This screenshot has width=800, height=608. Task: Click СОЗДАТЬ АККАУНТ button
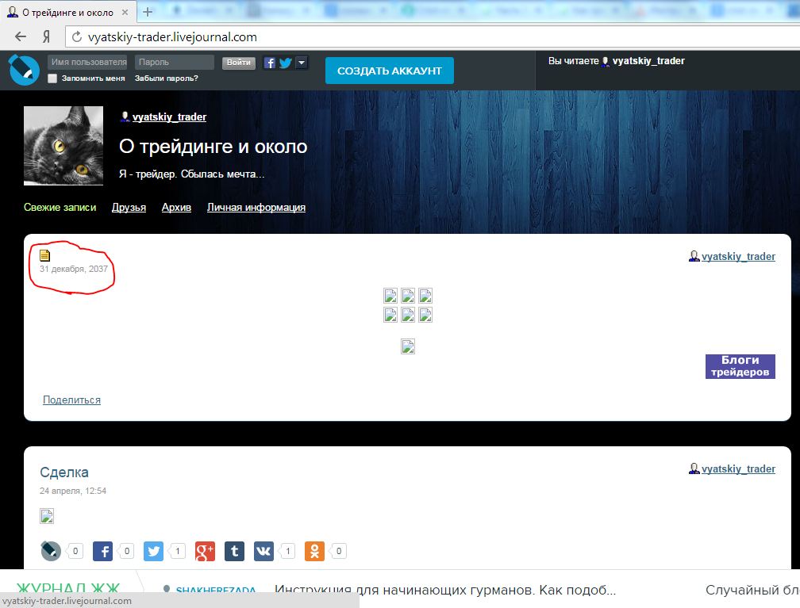point(389,71)
